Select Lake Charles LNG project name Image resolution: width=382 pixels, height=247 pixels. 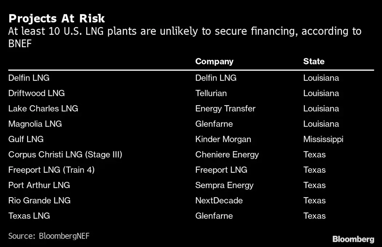click(43, 108)
